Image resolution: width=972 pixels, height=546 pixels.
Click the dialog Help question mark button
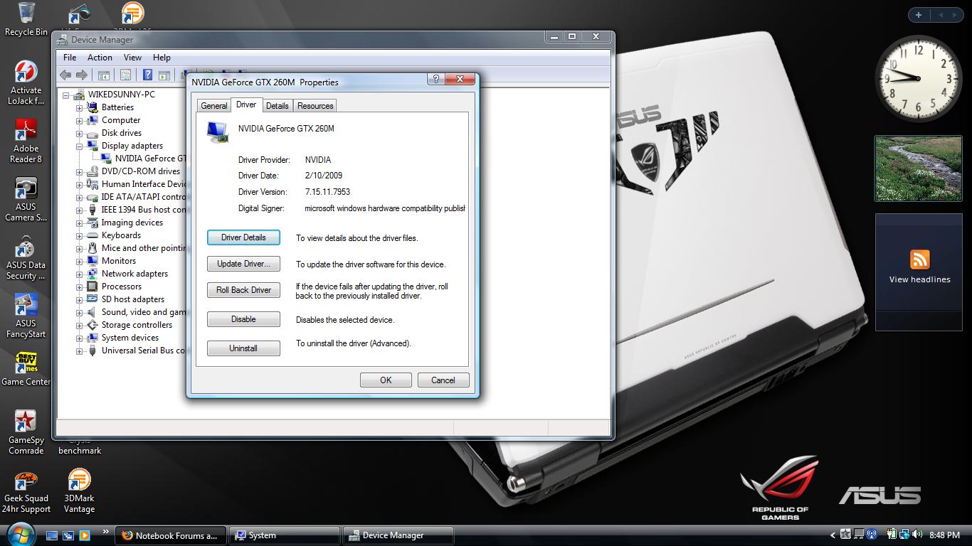point(436,79)
